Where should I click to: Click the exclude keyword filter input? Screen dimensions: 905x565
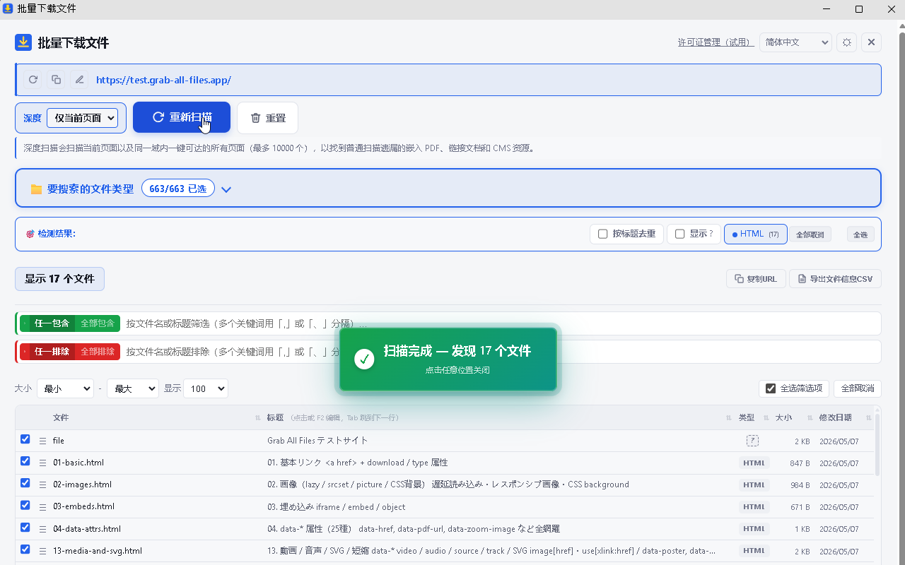(502, 351)
